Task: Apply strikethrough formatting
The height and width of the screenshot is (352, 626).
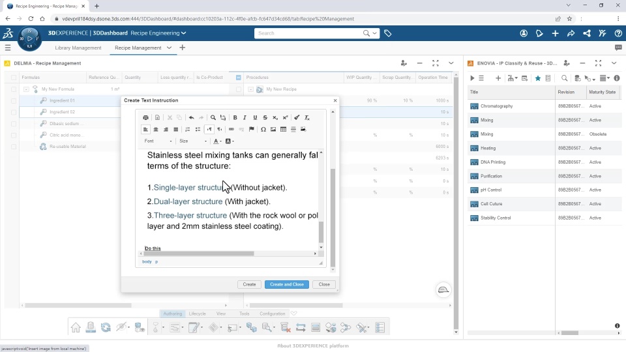Action: (265, 118)
